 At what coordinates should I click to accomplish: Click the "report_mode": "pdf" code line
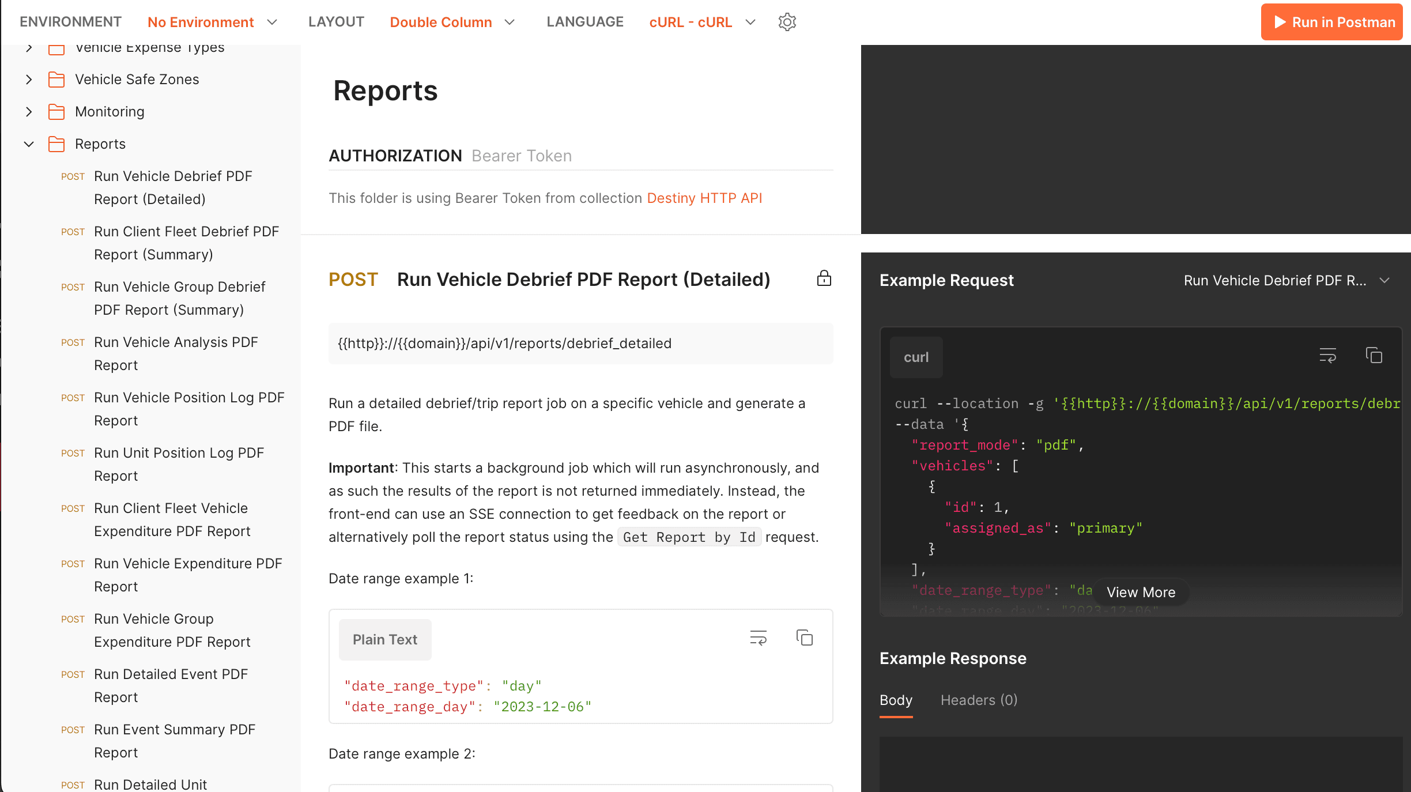pos(997,445)
